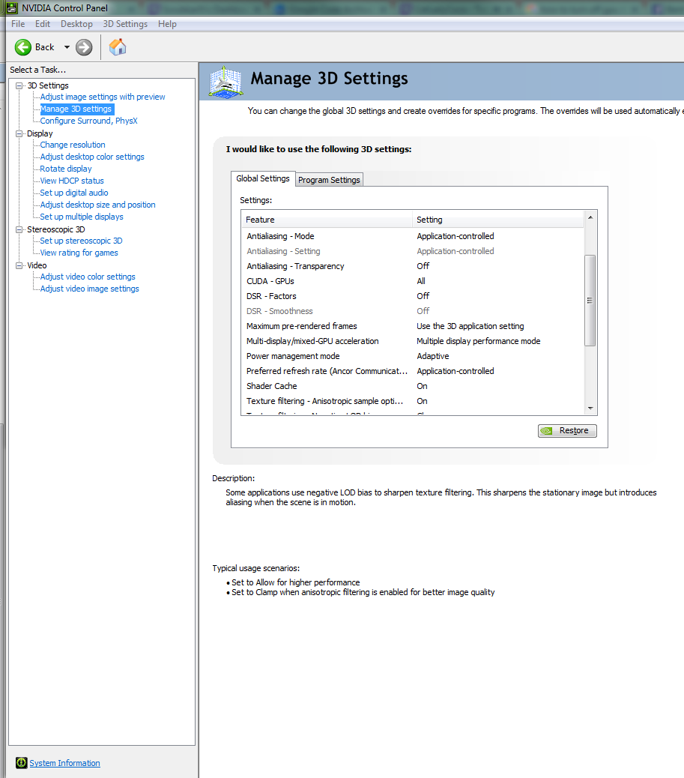The height and width of the screenshot is (778, 684).
Task: Open Adjust image settings with preview
Action: pos(103,97)
